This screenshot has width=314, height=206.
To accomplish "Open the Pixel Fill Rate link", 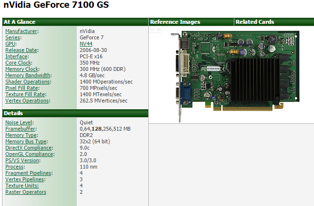I will pos(22,88).
